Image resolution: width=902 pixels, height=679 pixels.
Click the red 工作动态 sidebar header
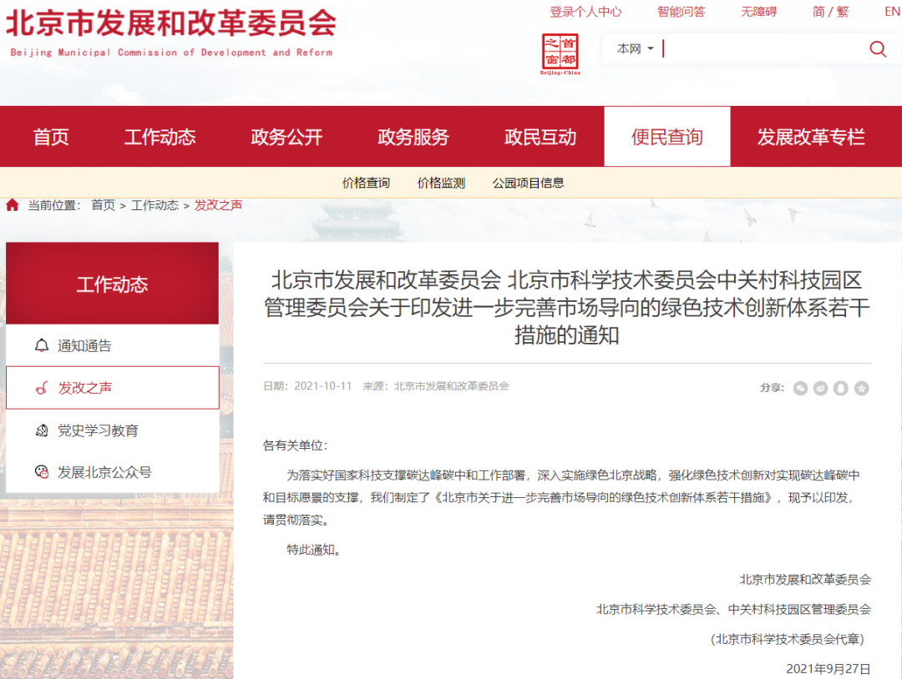pyautogui.click(x=112, y=284)
